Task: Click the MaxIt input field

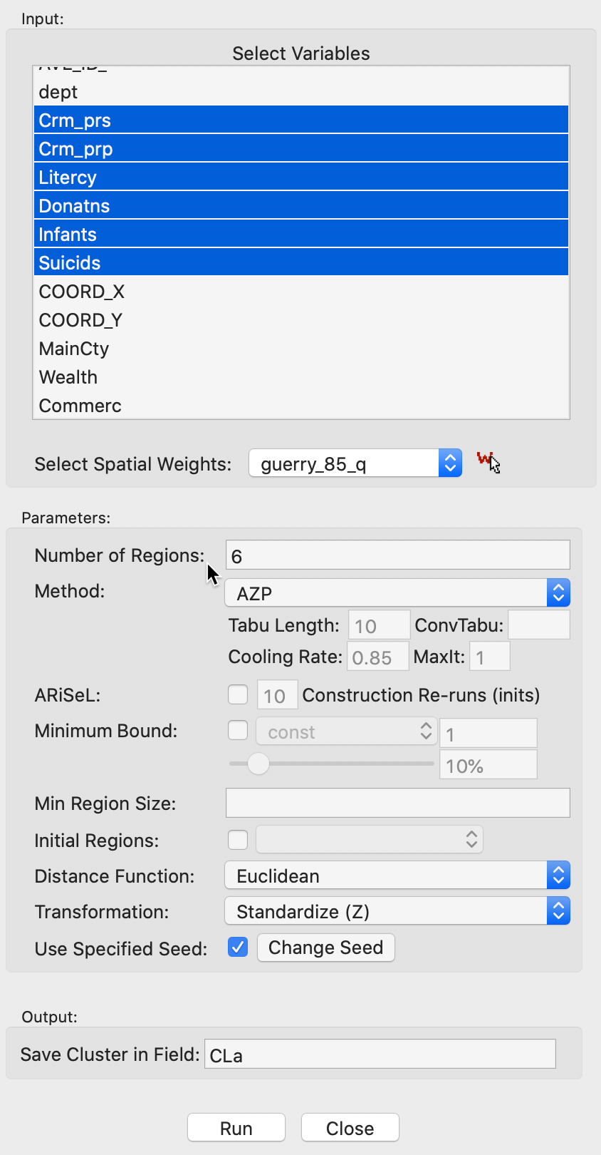Action: pyautogui.click(x=490, y=657)
